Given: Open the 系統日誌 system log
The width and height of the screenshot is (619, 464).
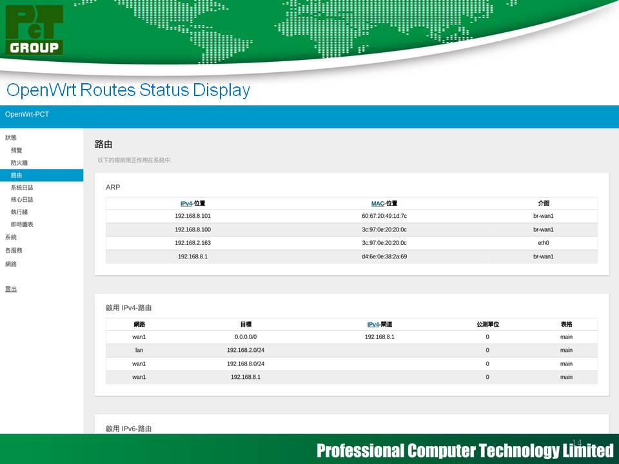Looking at the screenshot, I should [22, 188].
